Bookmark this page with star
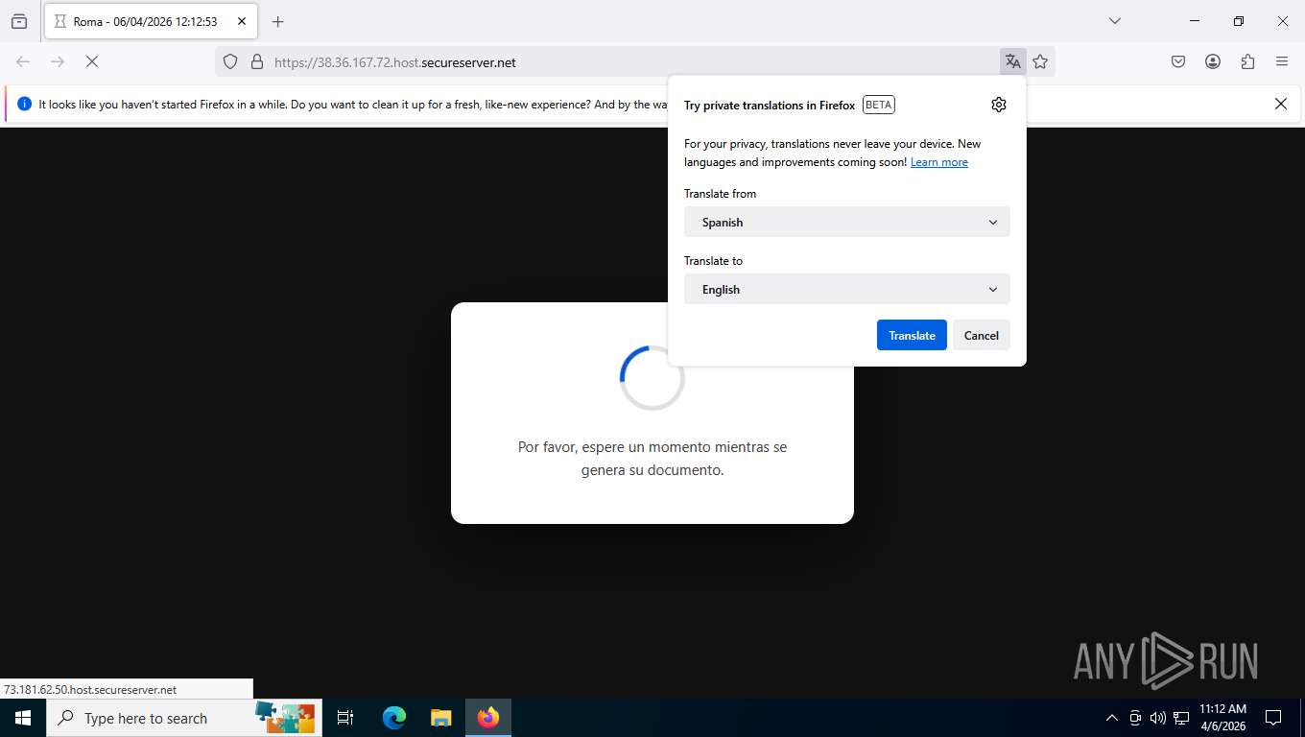 (1040, 61)
